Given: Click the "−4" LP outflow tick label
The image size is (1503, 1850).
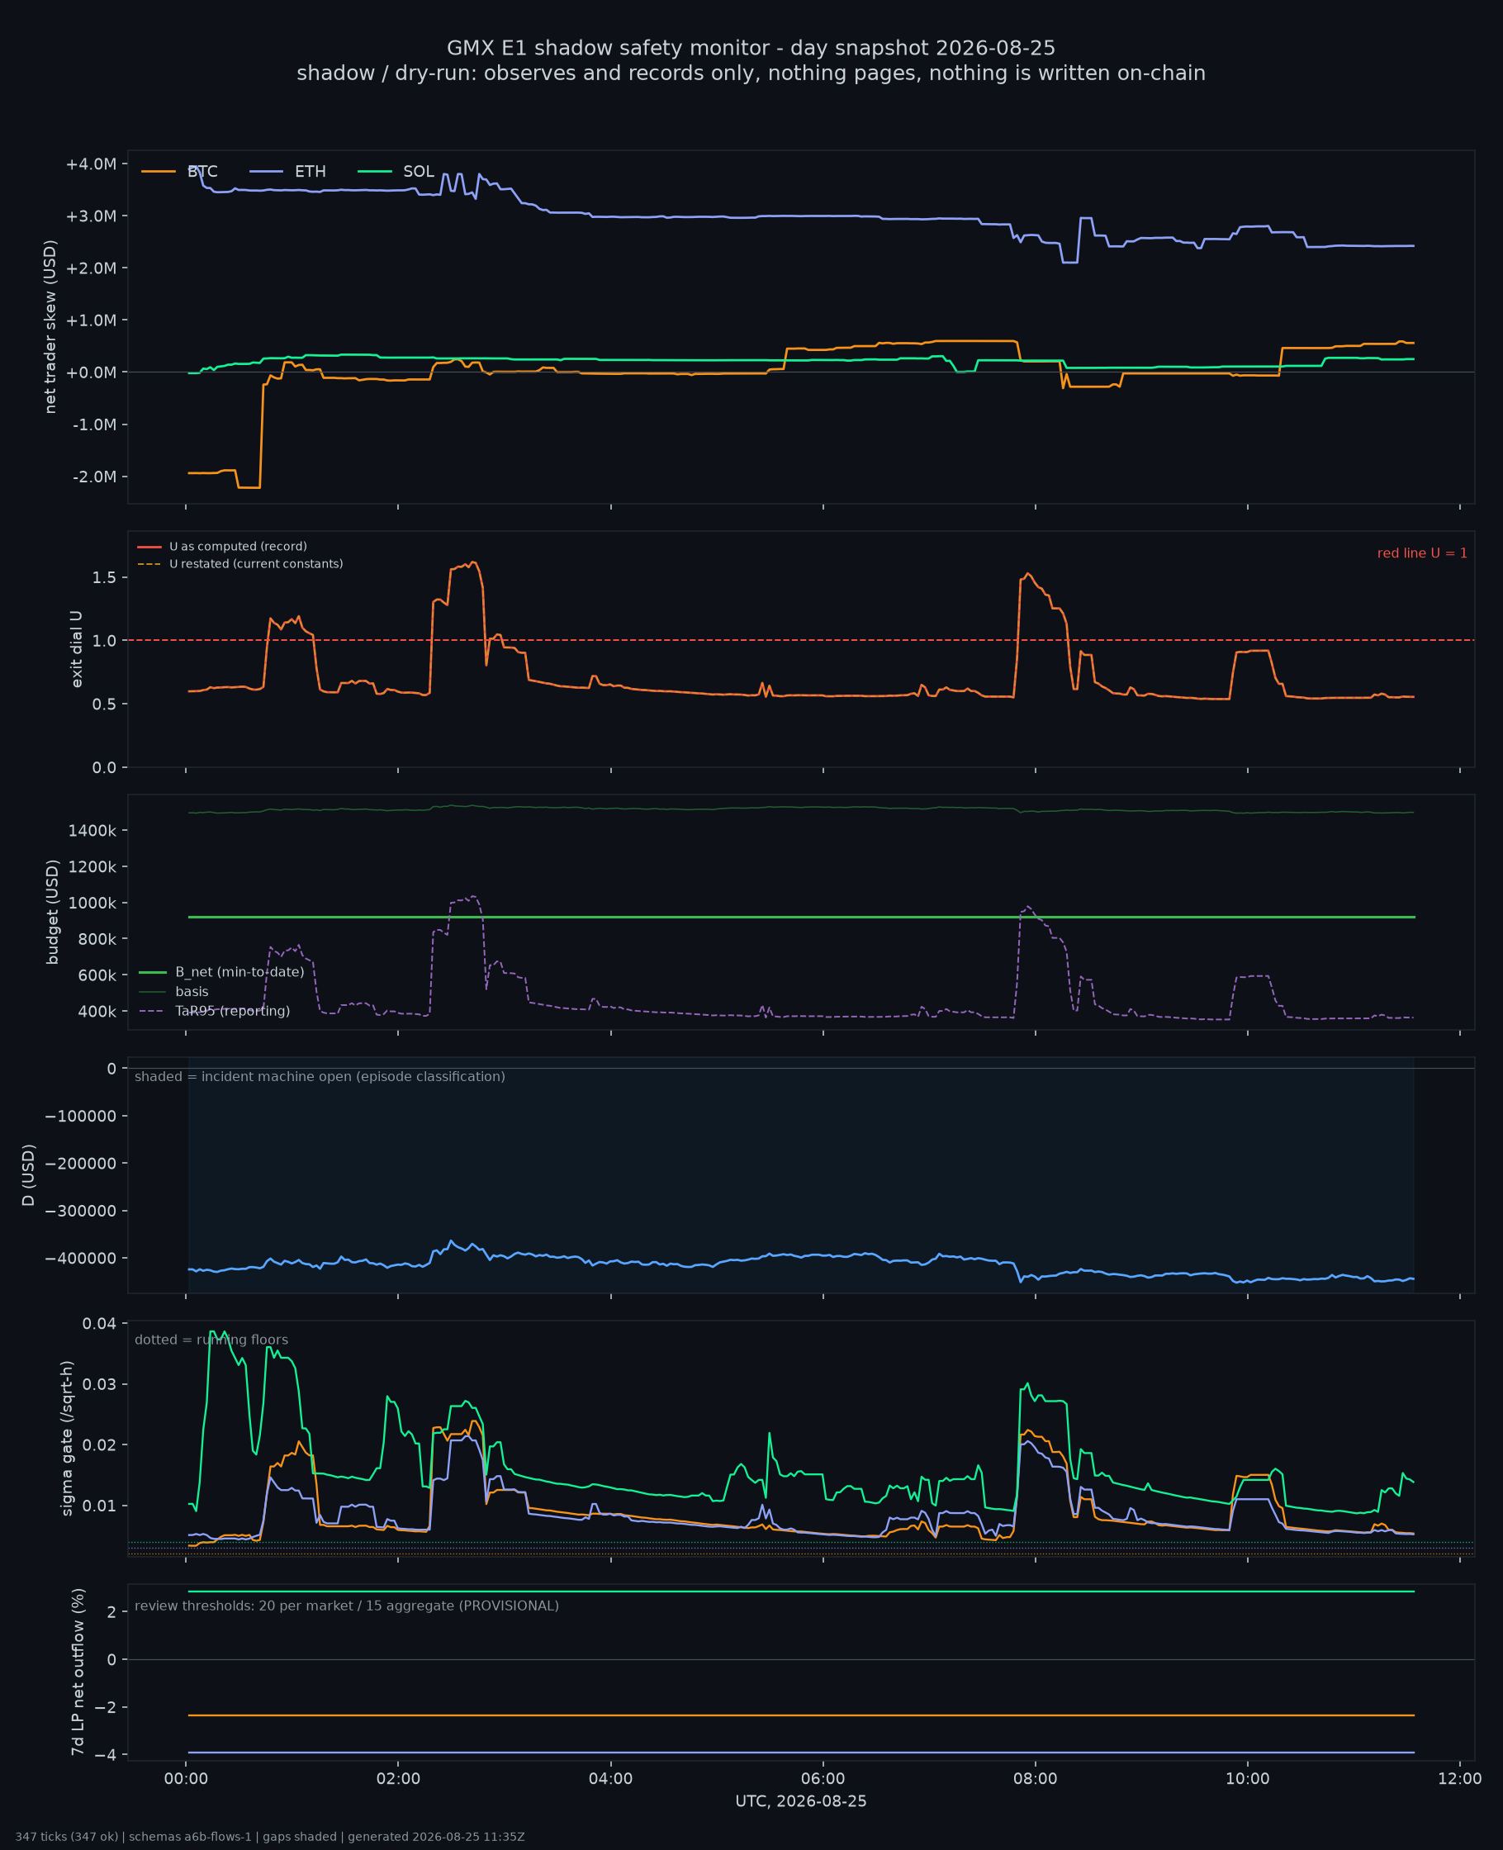Looking at the screenshot, I should [107, 1755].
